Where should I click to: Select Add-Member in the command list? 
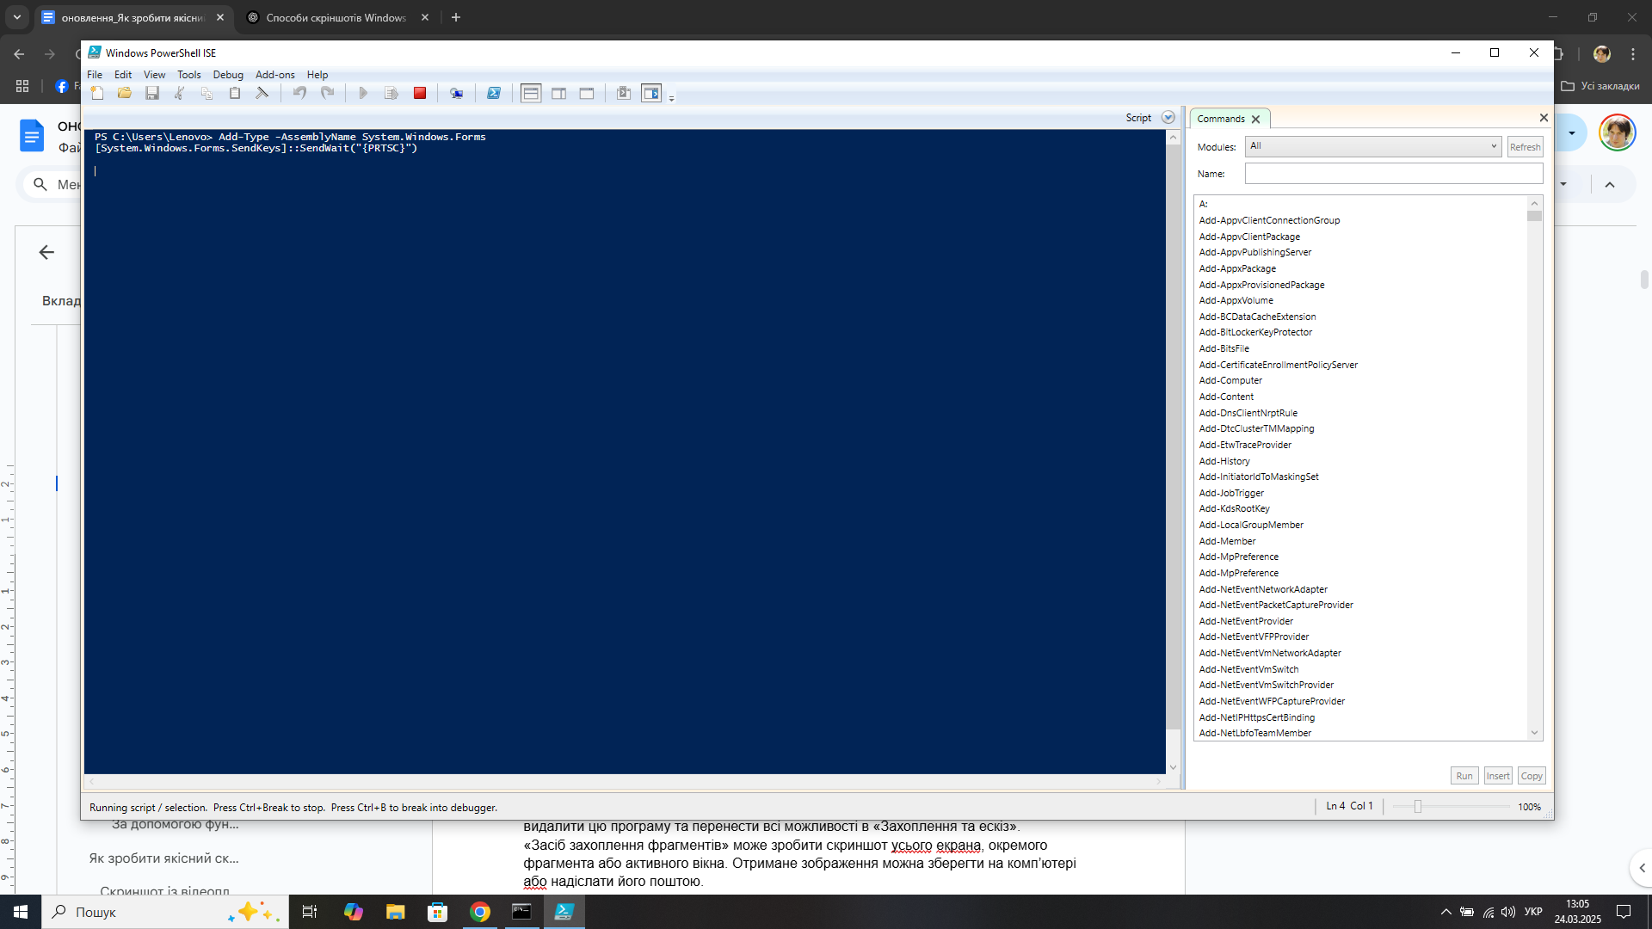tap(1227, 541)
